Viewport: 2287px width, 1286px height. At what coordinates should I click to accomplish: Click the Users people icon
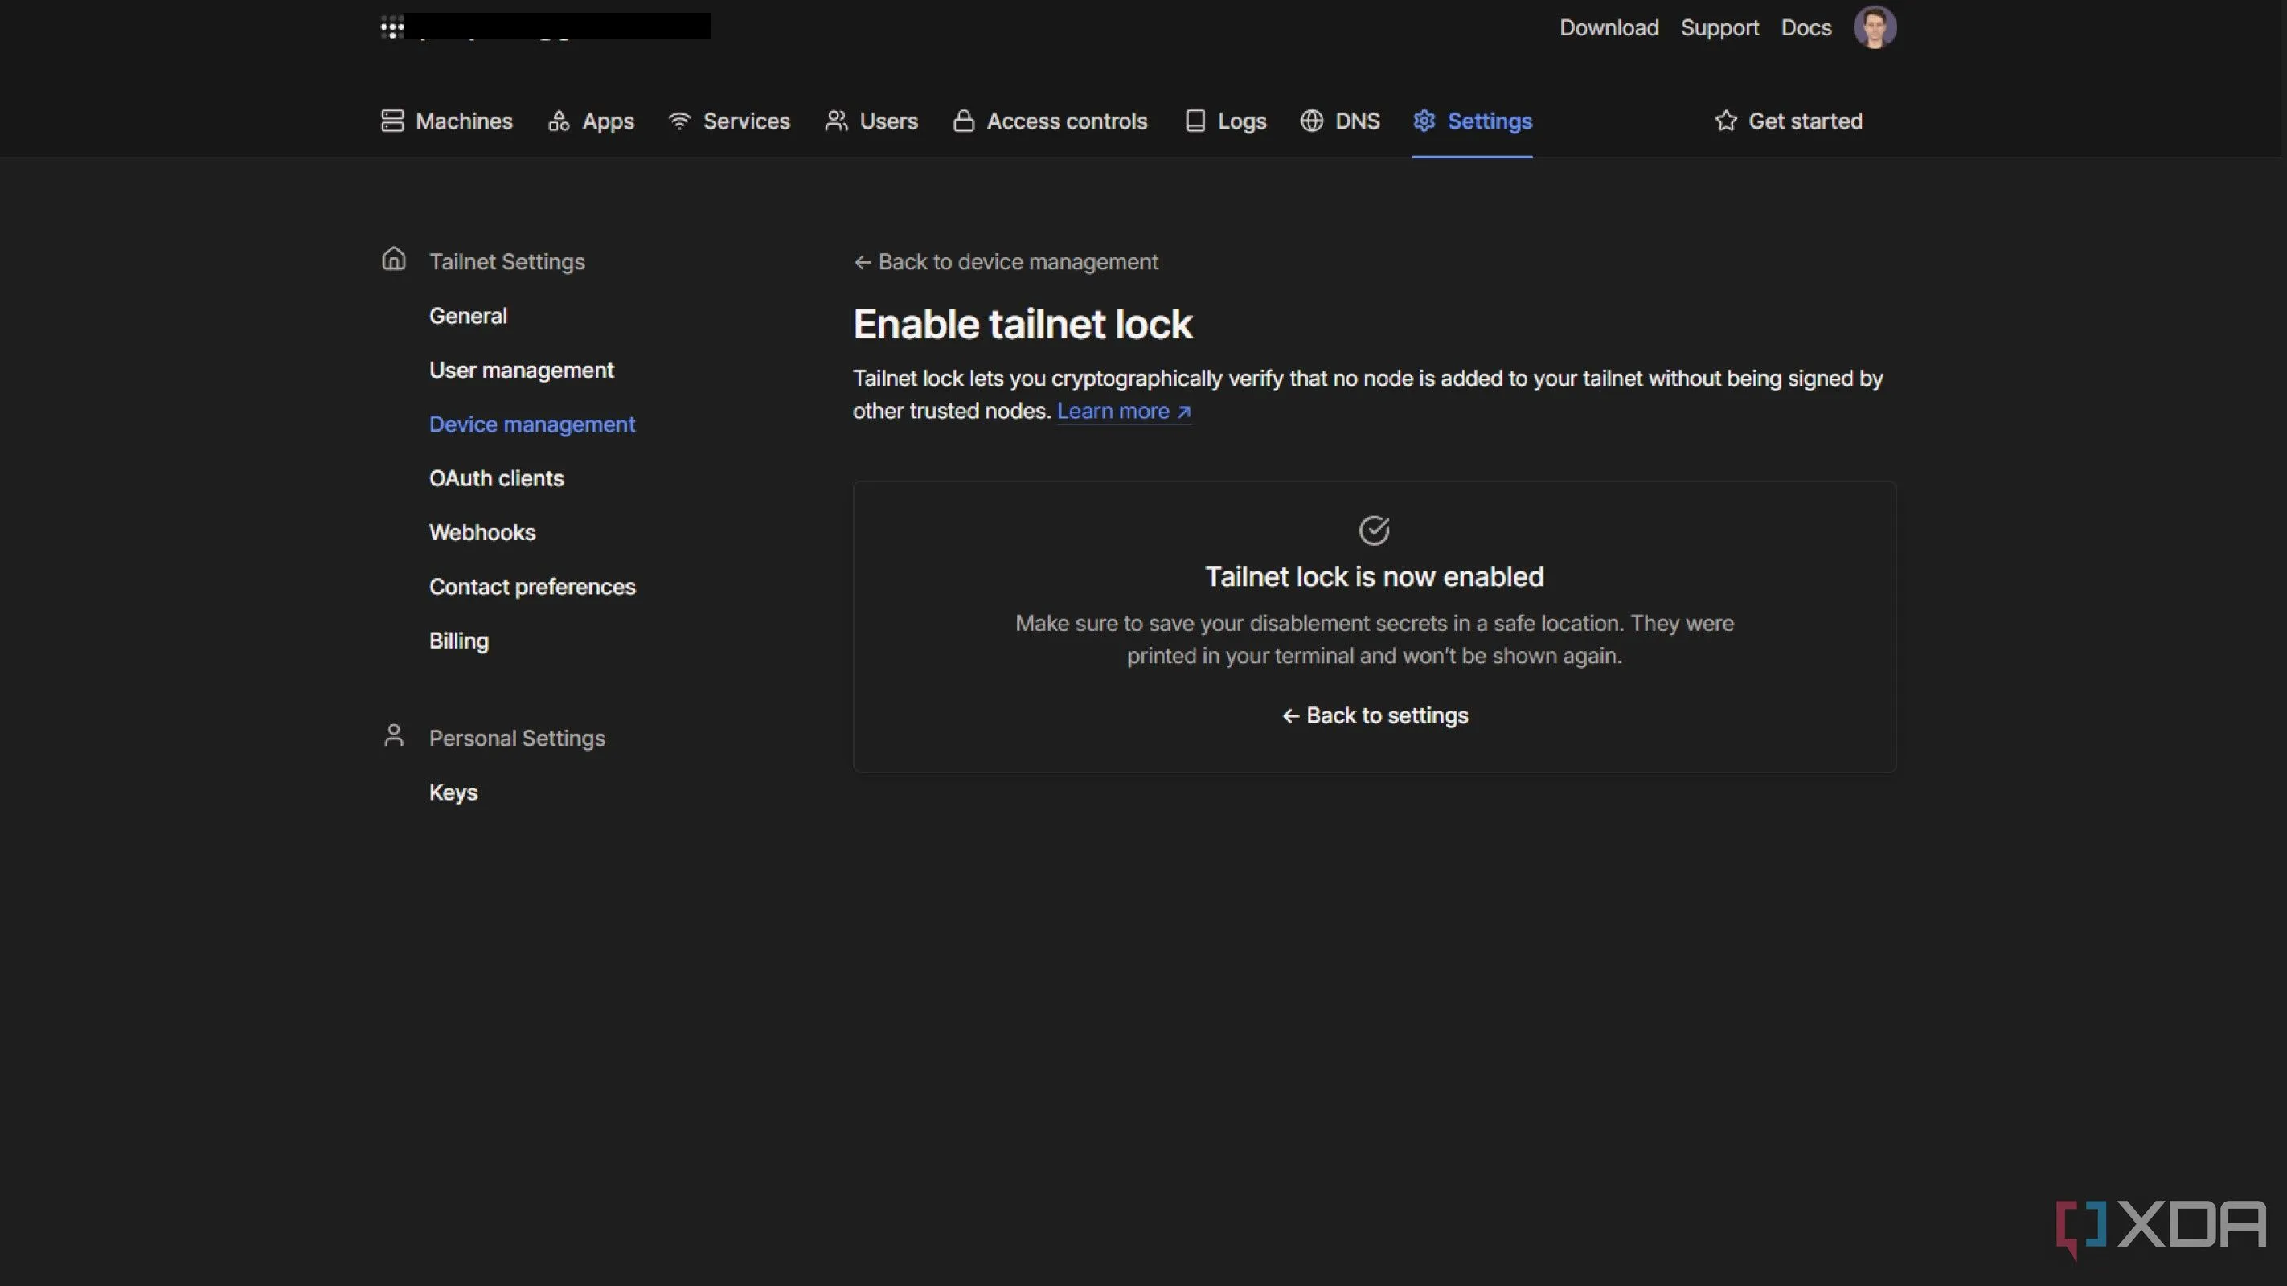836,121
